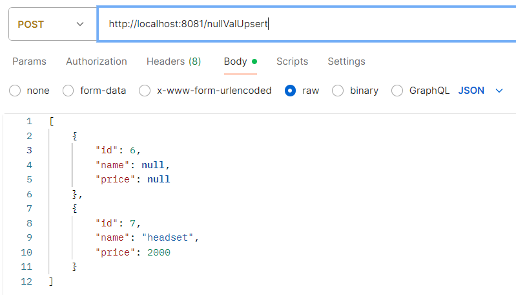516x295 pixels.
Task: Open the Scripts tab
Action: coord(292,61)
